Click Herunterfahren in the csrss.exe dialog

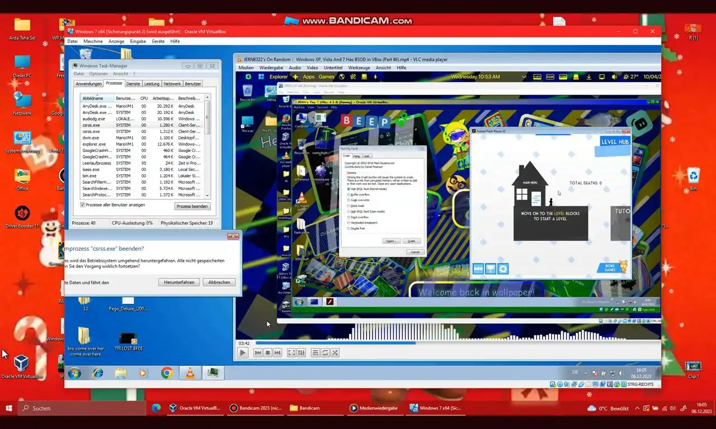click(x=179, y=282)
